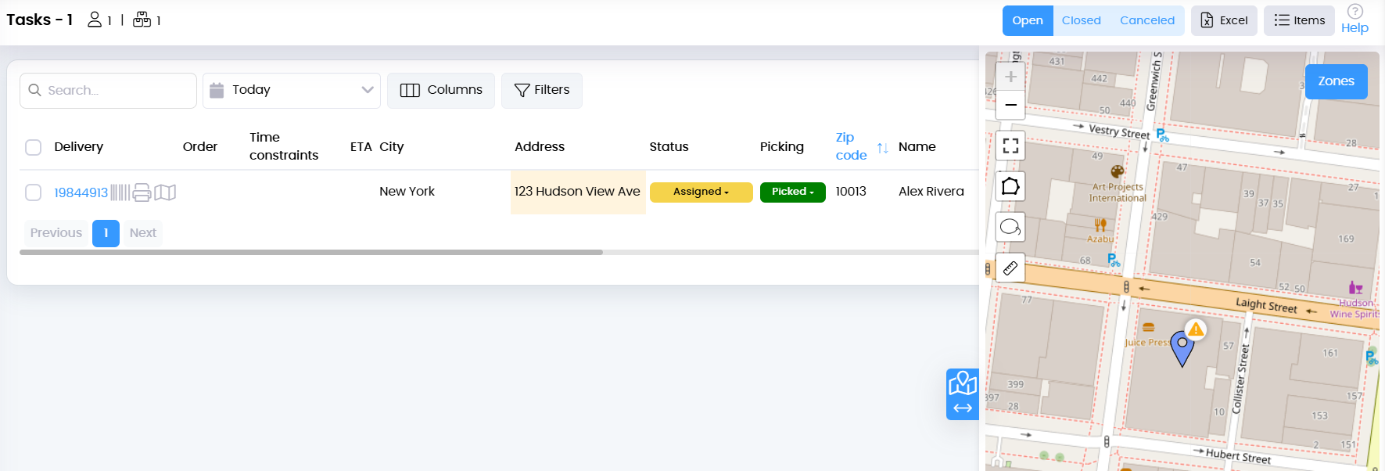Open the folded map icon for delivery 19844913
The height and width of the screenshot is (471, 1385).
click(165, 192)
